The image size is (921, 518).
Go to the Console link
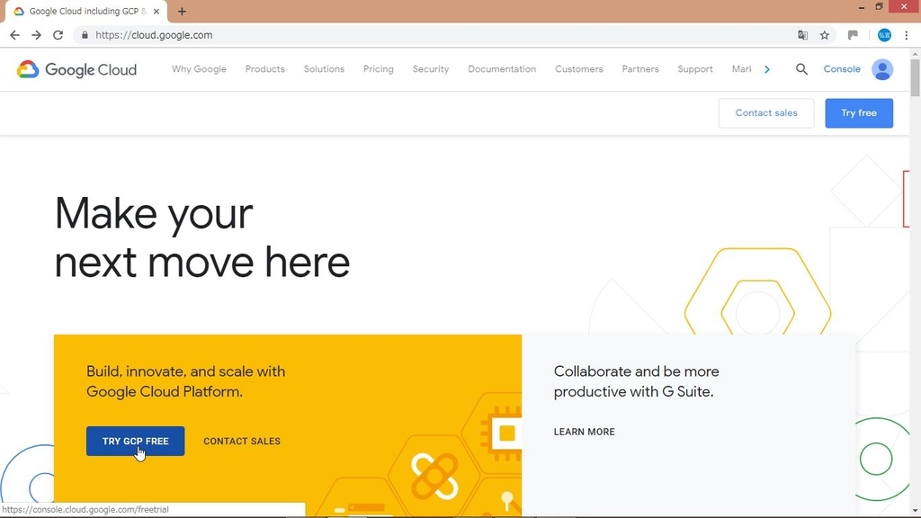pos(842,69)
